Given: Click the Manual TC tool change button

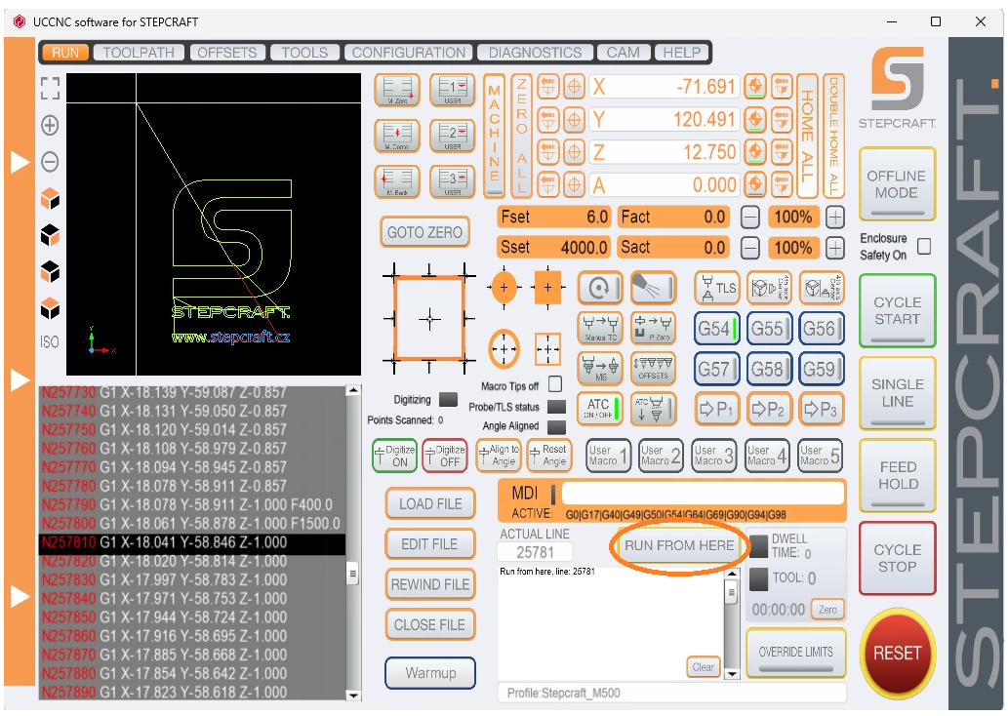Looking at the screenshot, I should (x=600, y=328).
